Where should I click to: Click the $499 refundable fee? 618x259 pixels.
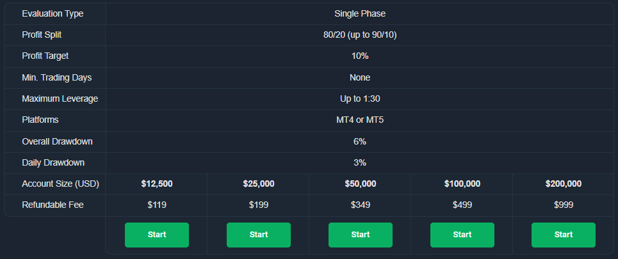coord(462,205)
